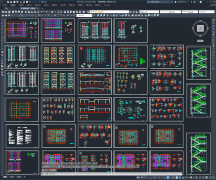Select the Line tool in the draw toolbar

[x=2, y=20]
